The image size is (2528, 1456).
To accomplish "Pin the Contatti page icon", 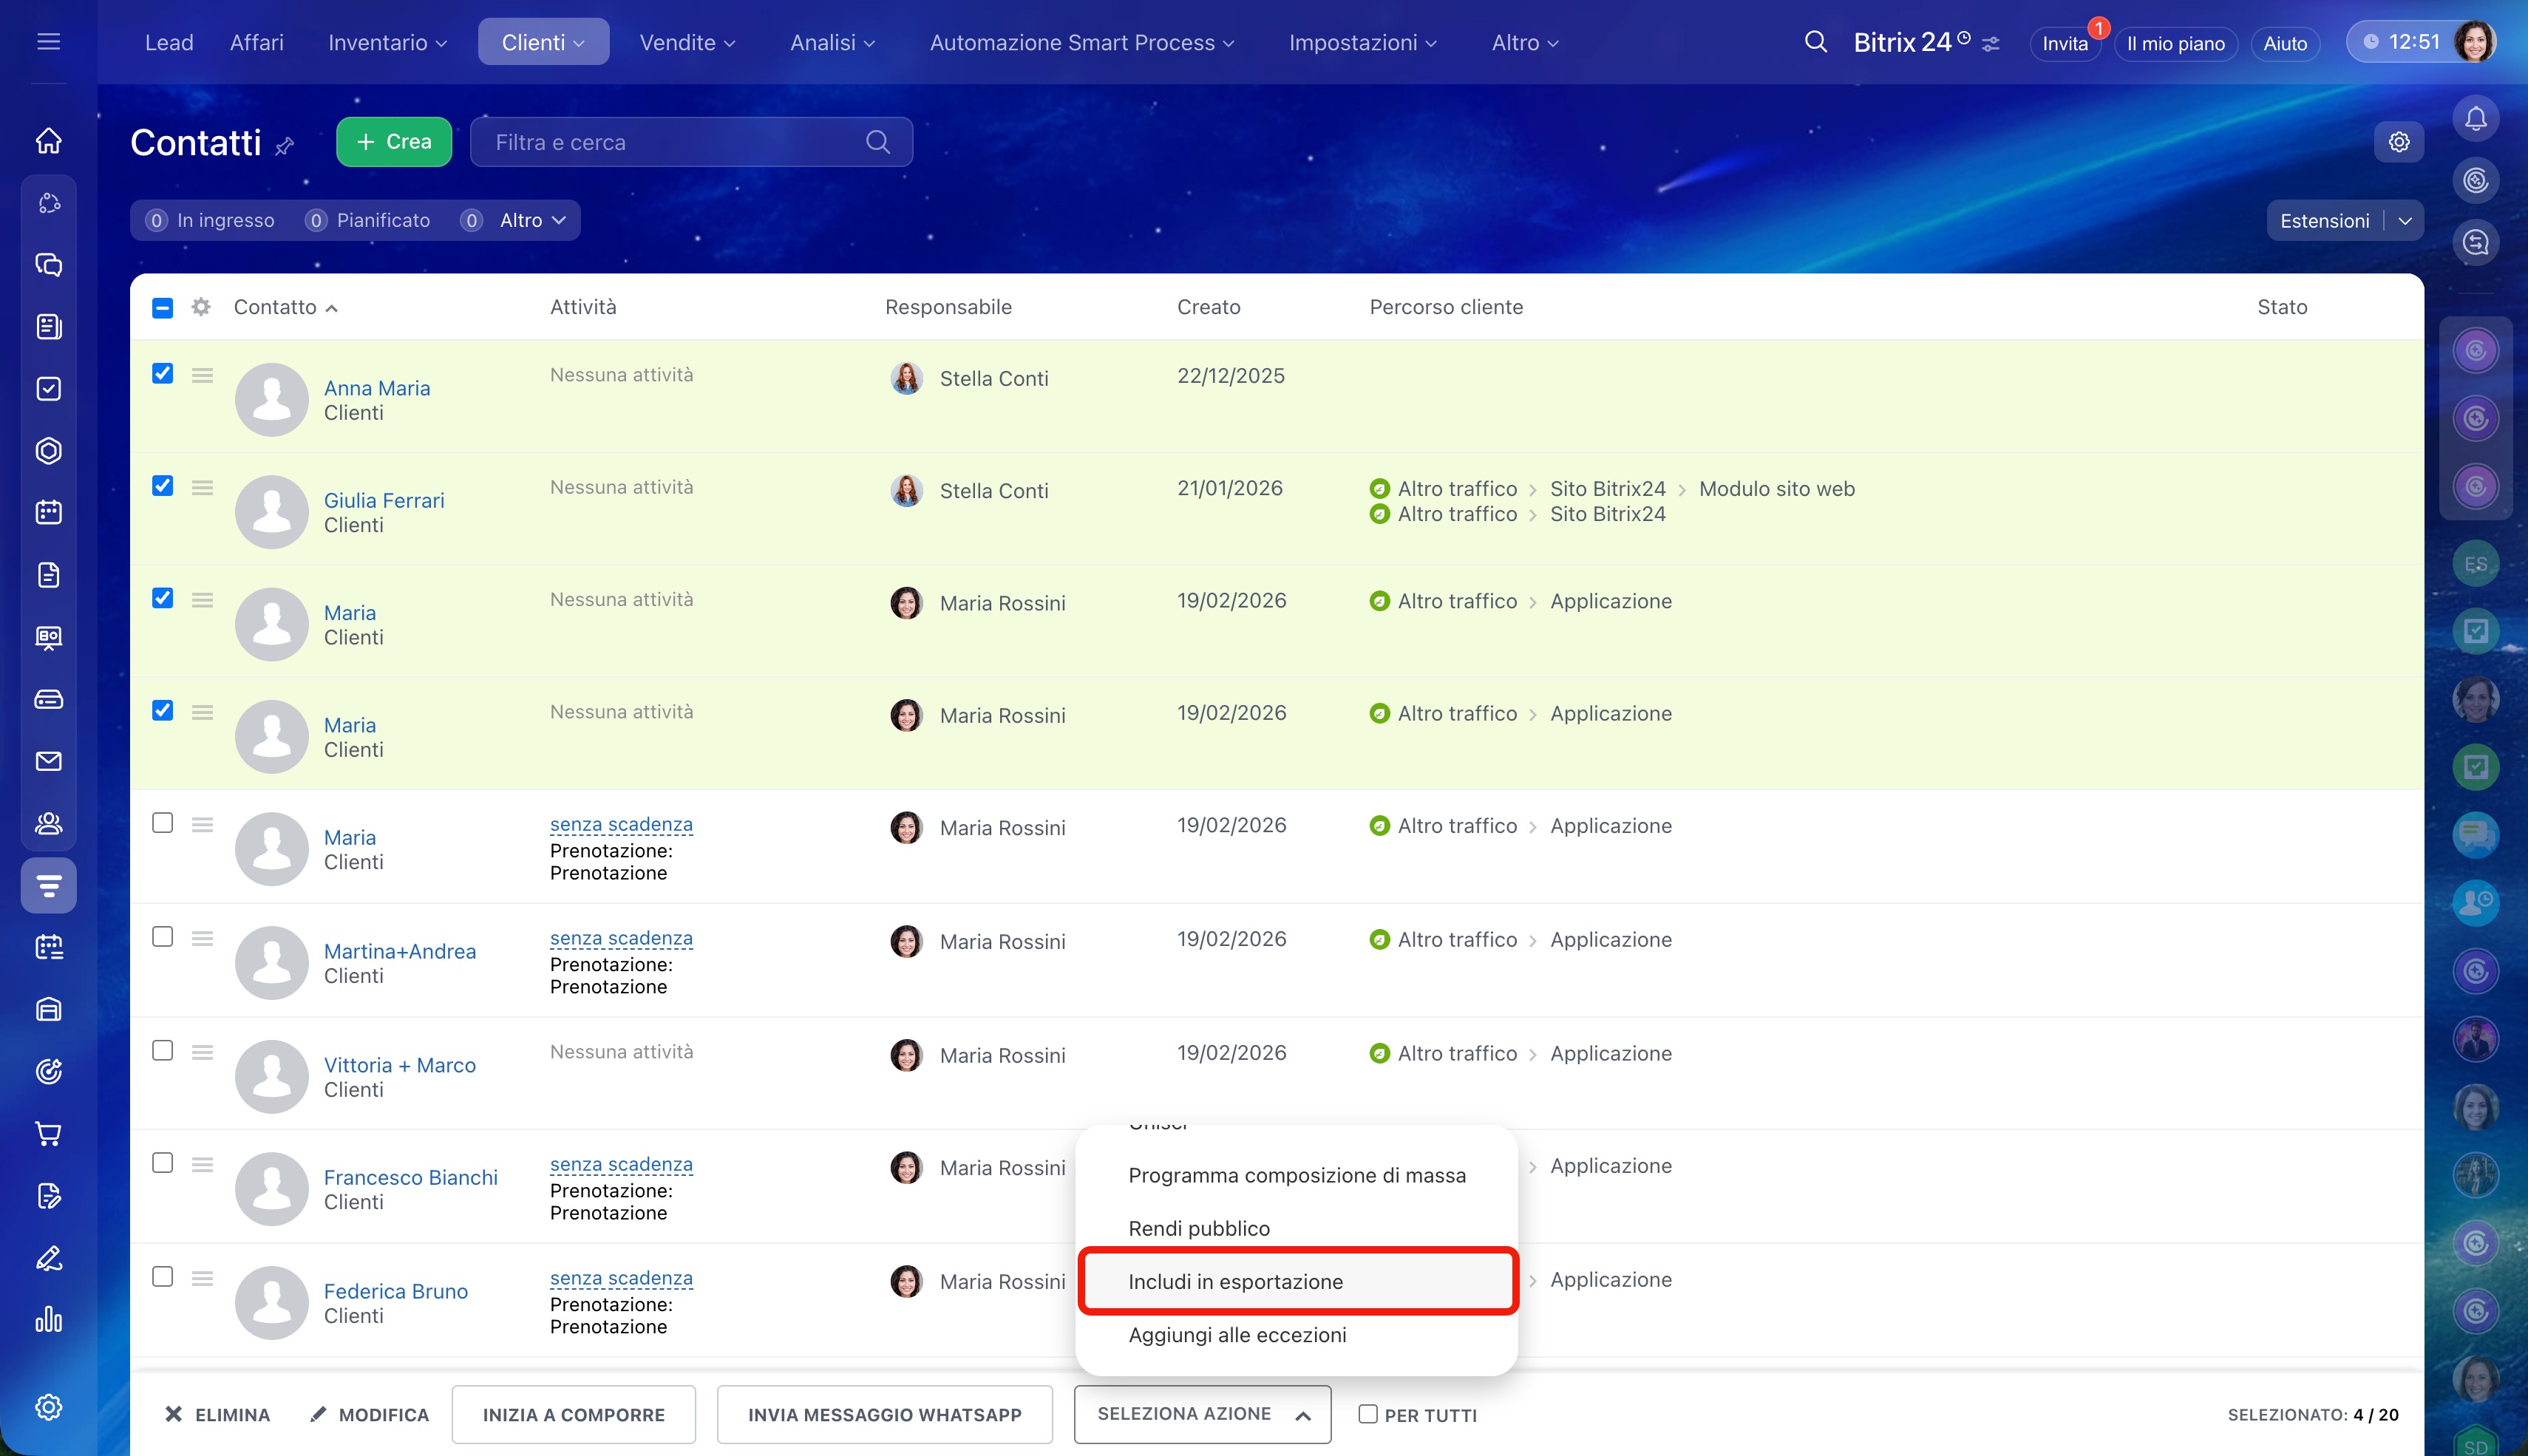I will pos(285,146).
